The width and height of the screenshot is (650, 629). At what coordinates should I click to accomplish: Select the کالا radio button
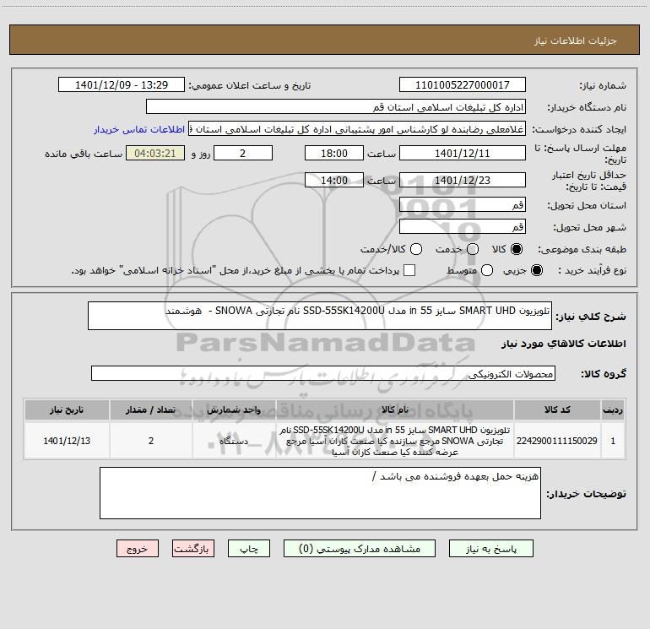point(517,249)
